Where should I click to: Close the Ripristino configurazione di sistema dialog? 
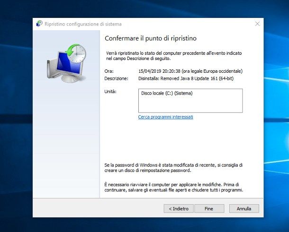coord(257,24)
